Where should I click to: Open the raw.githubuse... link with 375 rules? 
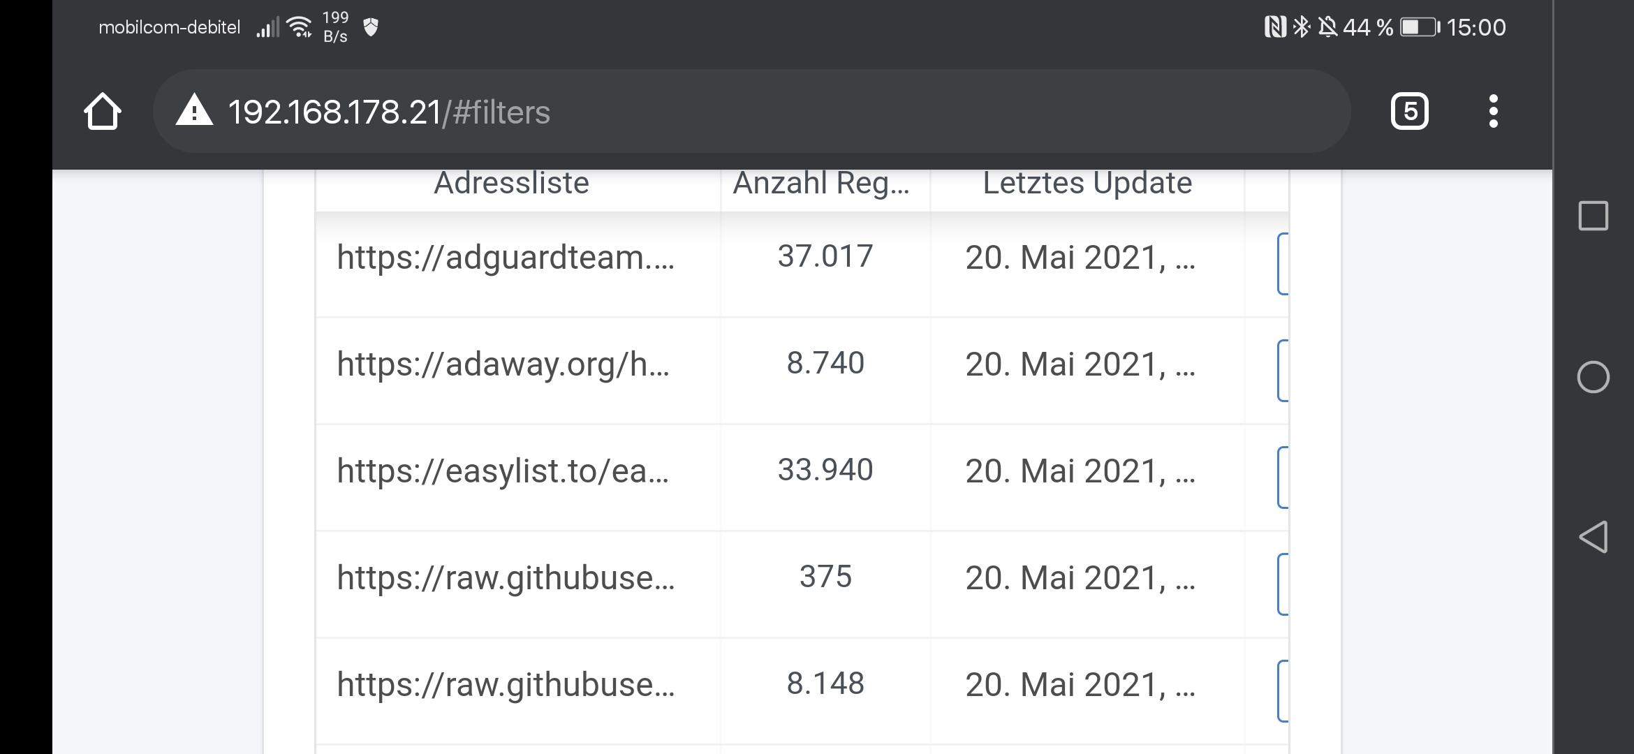pos(506,577)
